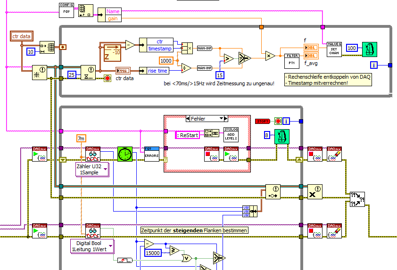
Task: Select the case selector question-mark terminal
Action: pyautogui.click(x=165, y=160)
